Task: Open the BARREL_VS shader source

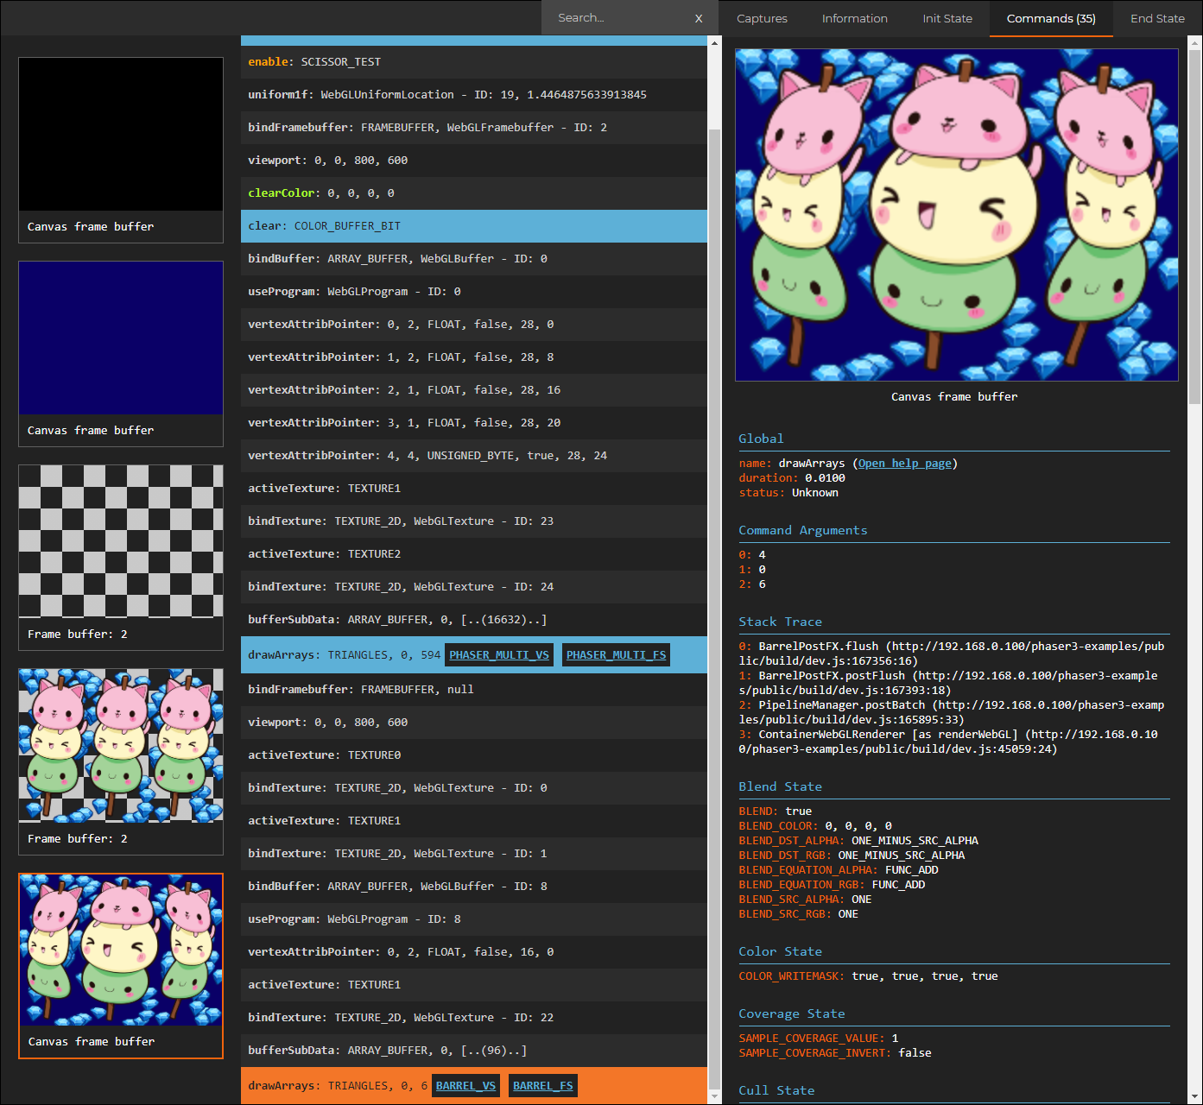Action: coord(465,1085)
